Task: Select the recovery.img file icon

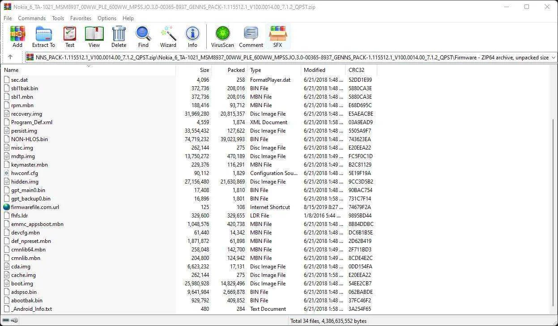Action: [6, 114]
